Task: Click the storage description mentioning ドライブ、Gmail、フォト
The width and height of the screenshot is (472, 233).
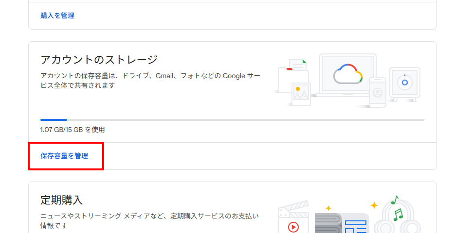Action: (150, 81)
